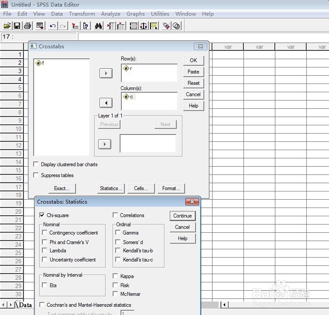The image size is (329, 315).
Task: Click the empty Layer variable list box
Action: click(x=148, y=144)
